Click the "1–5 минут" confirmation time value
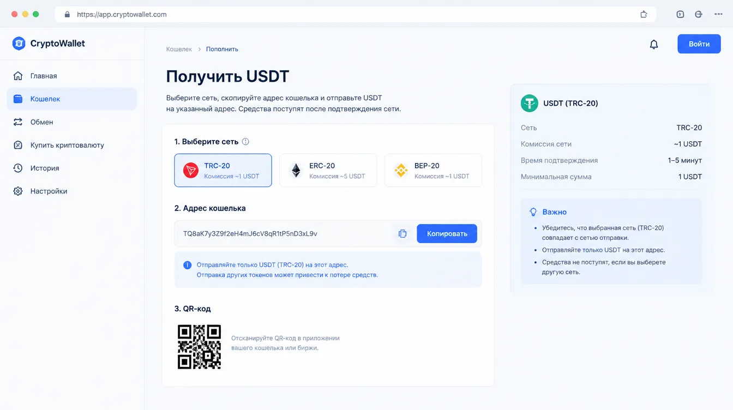Image resolution: width=733 pixels, height=410 pixels. pos(684,160)
